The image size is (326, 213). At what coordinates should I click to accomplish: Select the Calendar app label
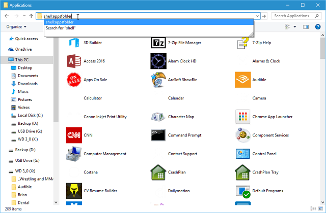tap(176, 98)
